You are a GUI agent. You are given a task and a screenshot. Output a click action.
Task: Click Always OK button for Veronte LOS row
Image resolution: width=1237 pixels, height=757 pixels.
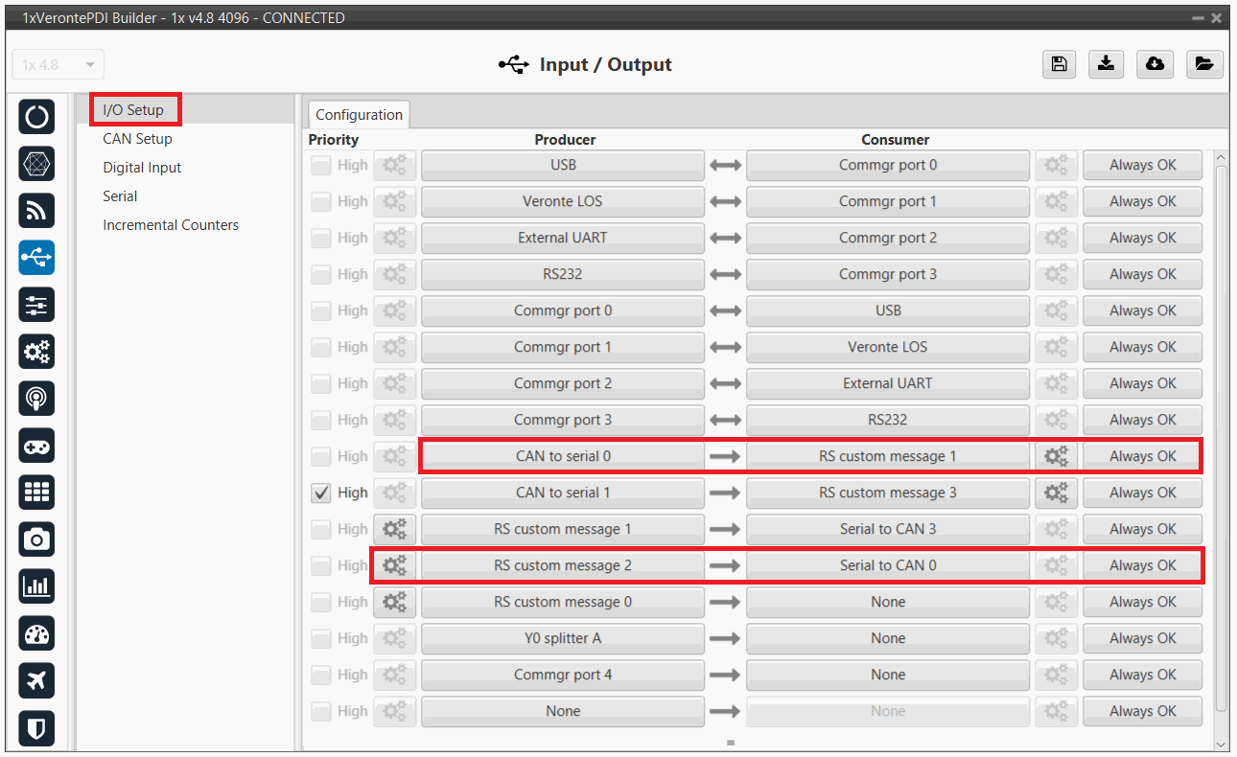[x=1142, y=201]
